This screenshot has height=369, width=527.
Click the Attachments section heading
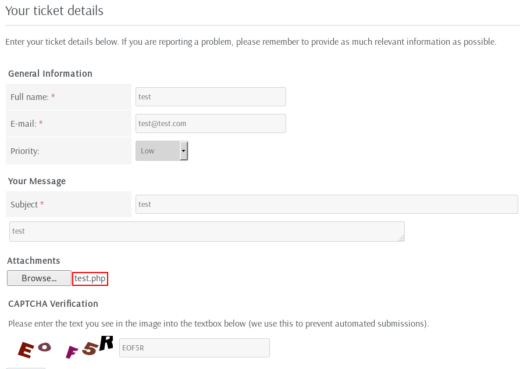click(x=34, y=261)
